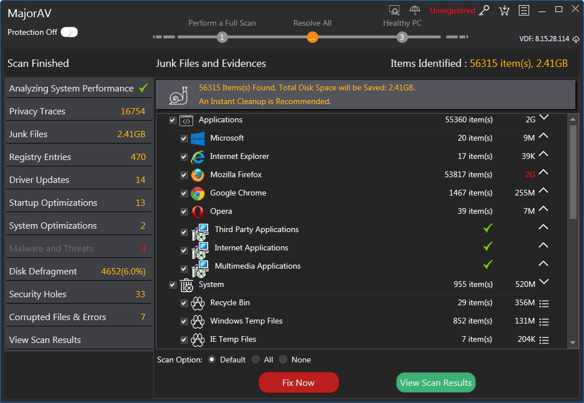Viewport: 584px width, 403px height.
Task: Click the VDF cloud update icon
Action: [576, 39]
